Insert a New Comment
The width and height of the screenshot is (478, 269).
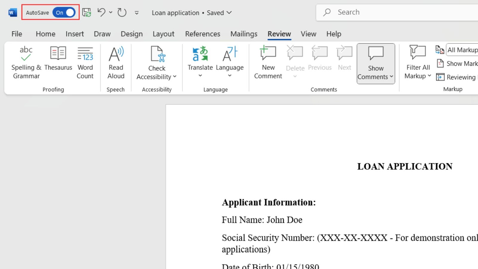point(268,61)
